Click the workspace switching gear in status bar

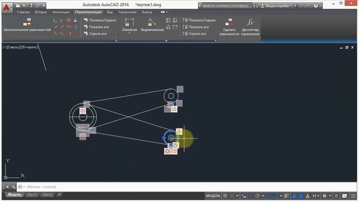click(324, 196)
